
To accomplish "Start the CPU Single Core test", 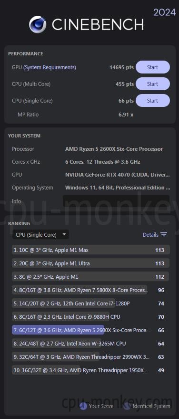I will click(x=153, y=101).
